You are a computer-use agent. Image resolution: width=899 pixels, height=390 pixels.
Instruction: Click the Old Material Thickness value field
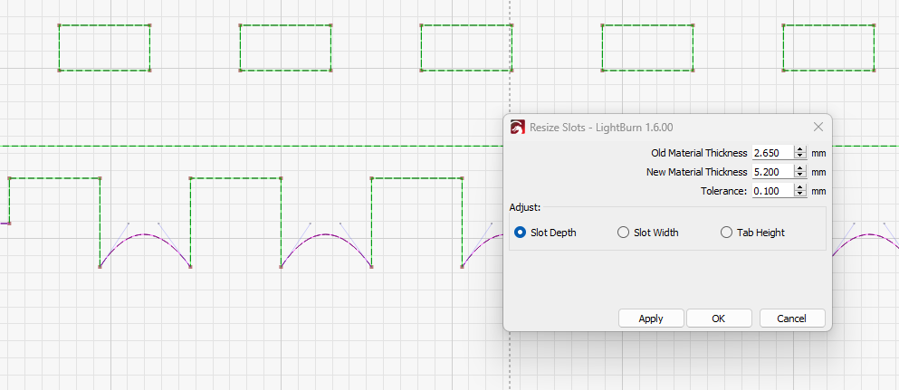click(x=773, y=153)
